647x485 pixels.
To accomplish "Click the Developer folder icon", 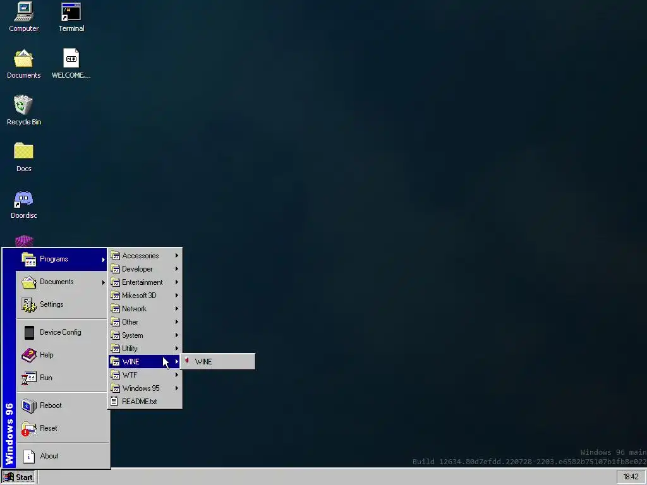I will click(x=115, y=269).
